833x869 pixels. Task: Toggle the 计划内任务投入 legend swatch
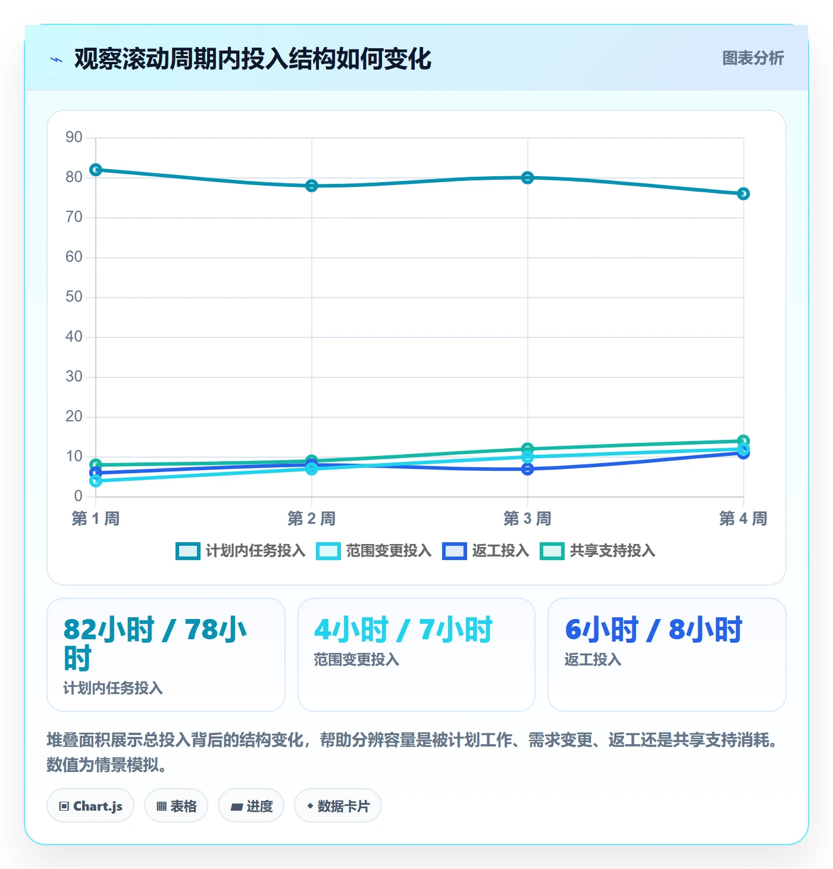pos(188,551)
